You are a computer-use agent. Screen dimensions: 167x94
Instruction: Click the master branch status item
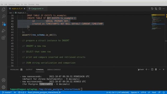[x=7, y=92]
